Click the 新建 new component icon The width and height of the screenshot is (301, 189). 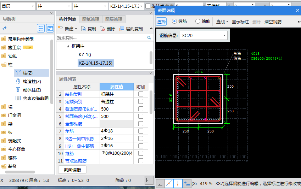click(61, 29)
